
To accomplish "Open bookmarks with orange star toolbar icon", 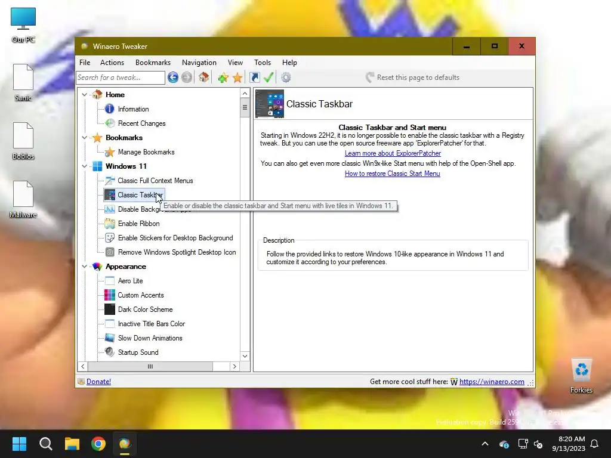I will tap(237, 78).
